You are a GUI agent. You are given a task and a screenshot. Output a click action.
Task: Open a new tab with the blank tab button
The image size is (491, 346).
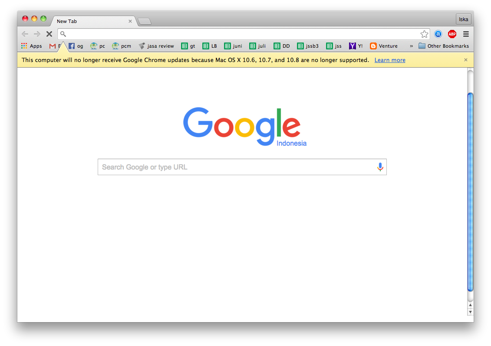coord(145,21)
